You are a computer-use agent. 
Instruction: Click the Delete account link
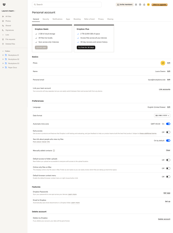point(164,219)
